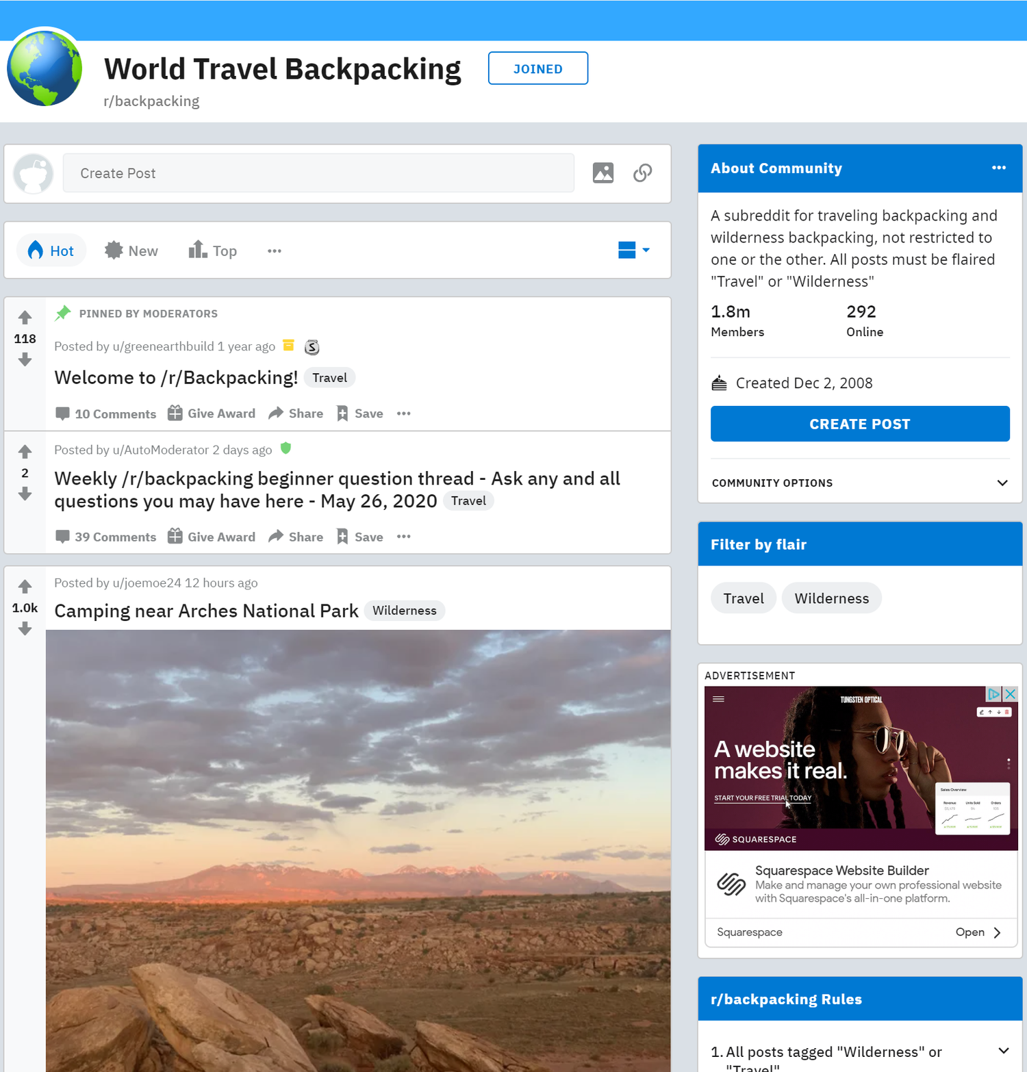The width and height of the screenshot is (1027, 1072).
Task: Select the Hot sorting flame icon
Action: 36,251
